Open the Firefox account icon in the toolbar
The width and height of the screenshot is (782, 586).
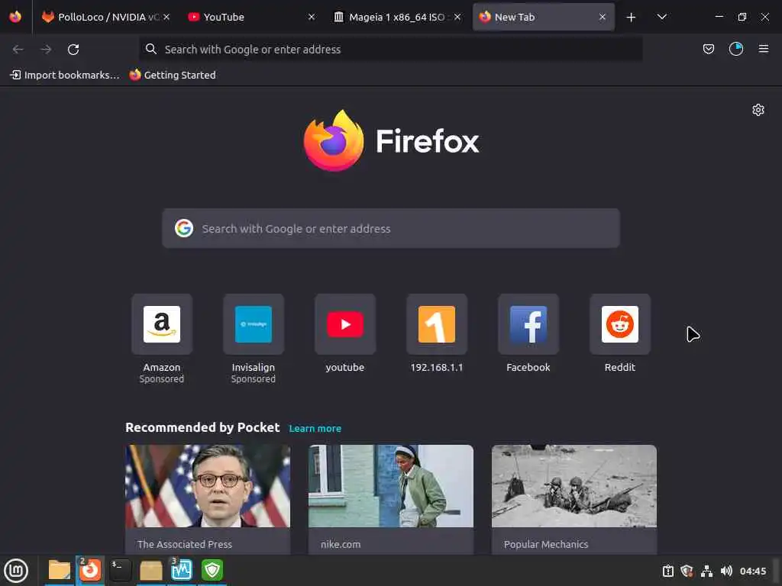(x=735, y=49)
